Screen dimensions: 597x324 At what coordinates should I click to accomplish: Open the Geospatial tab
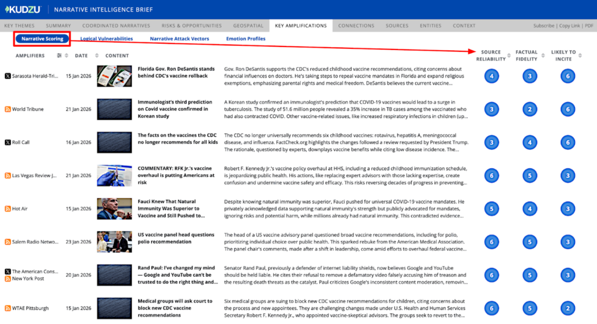coord(248,26)
